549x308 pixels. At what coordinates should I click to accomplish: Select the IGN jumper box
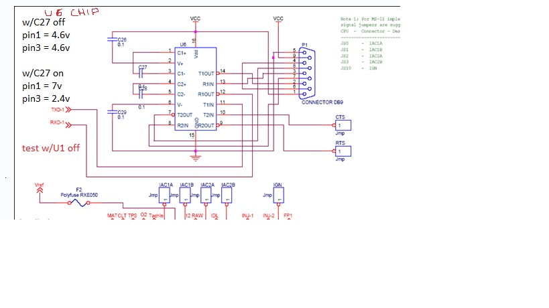pos(278,196)
